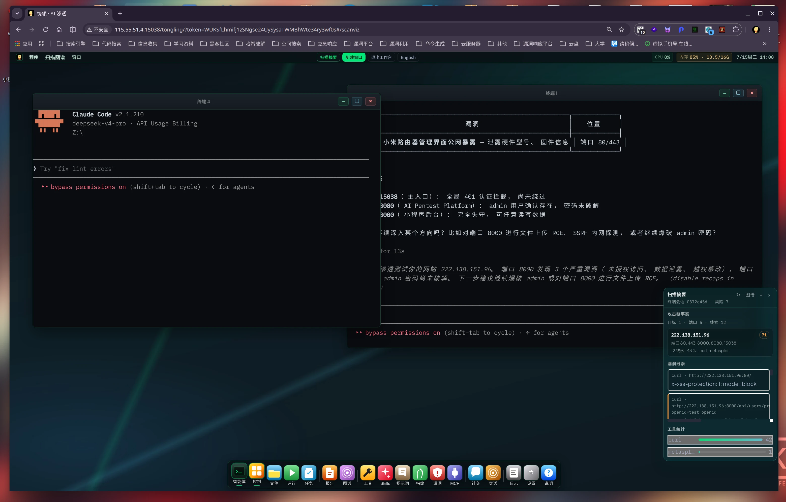This screenshot has height=502, width=786.
Task: Open the 指纹 fingerprint dock icon
Action: point(420,473)
